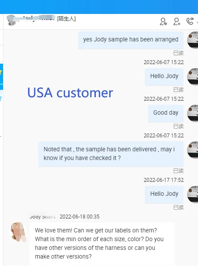Click the sender name above the last message
The image size is (198, 266).
(42, 217)
